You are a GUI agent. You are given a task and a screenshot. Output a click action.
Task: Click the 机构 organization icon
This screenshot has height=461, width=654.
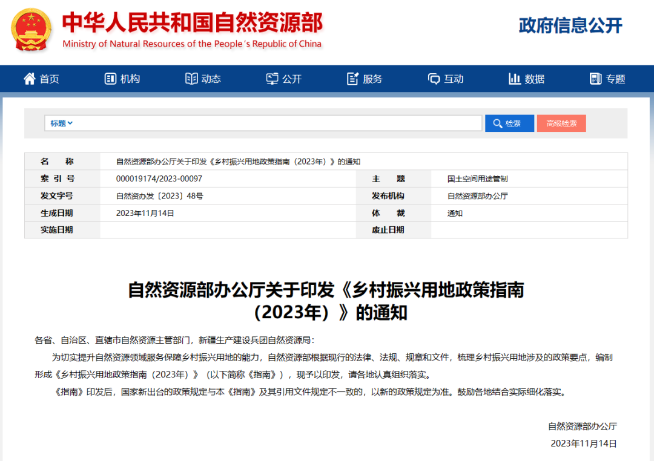(x=110, y=78)
